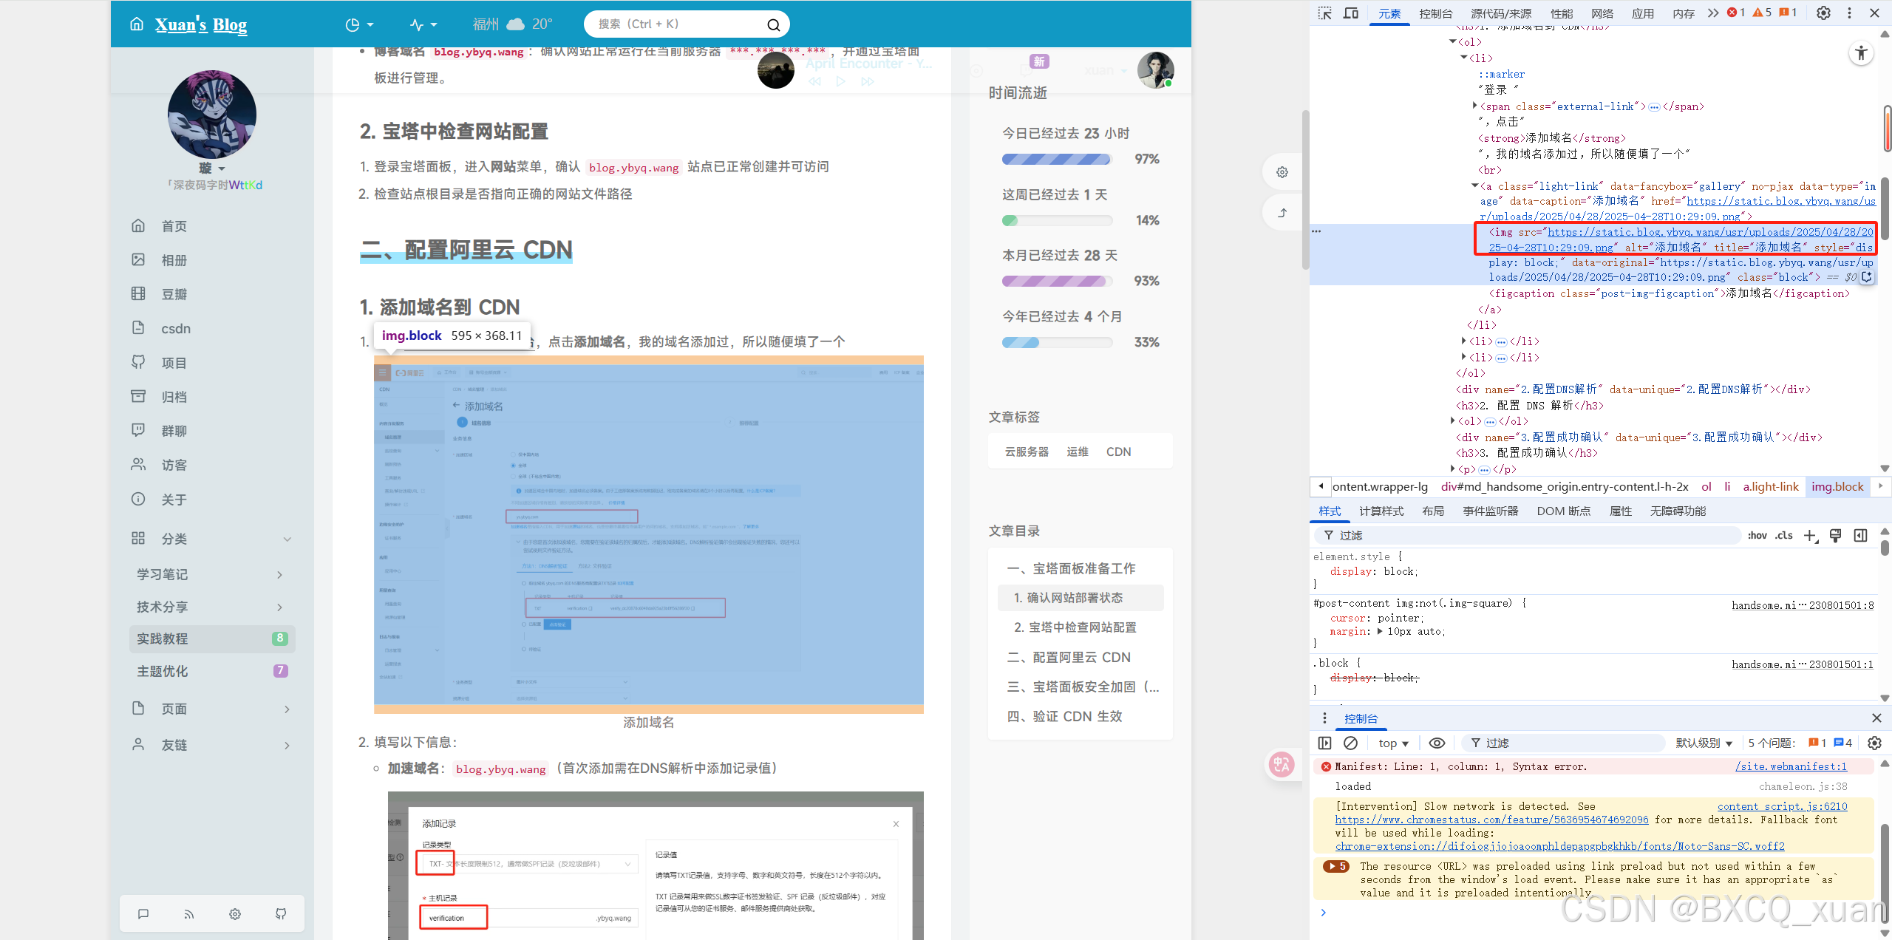Click the inspect element picker icon

coord(1324,13)
